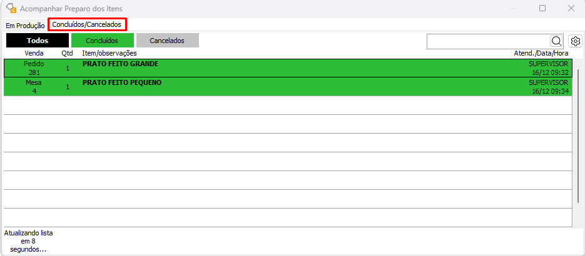Click the Venda column header
Image resolution: width=585 pixels, height=256 pixels.
[x=34, y=54]
